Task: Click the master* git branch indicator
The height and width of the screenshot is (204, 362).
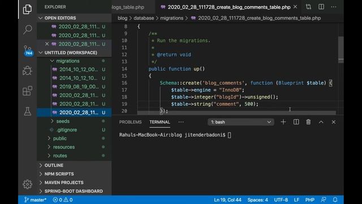Action: pyautogui.click(x=35, y=200)
